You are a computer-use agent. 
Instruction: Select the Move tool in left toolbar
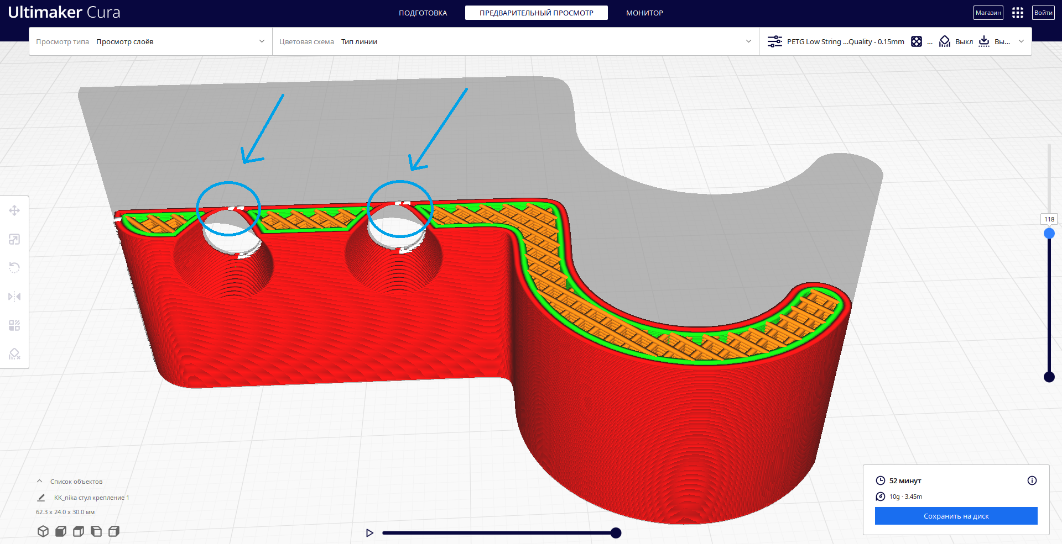coord(14,210)
